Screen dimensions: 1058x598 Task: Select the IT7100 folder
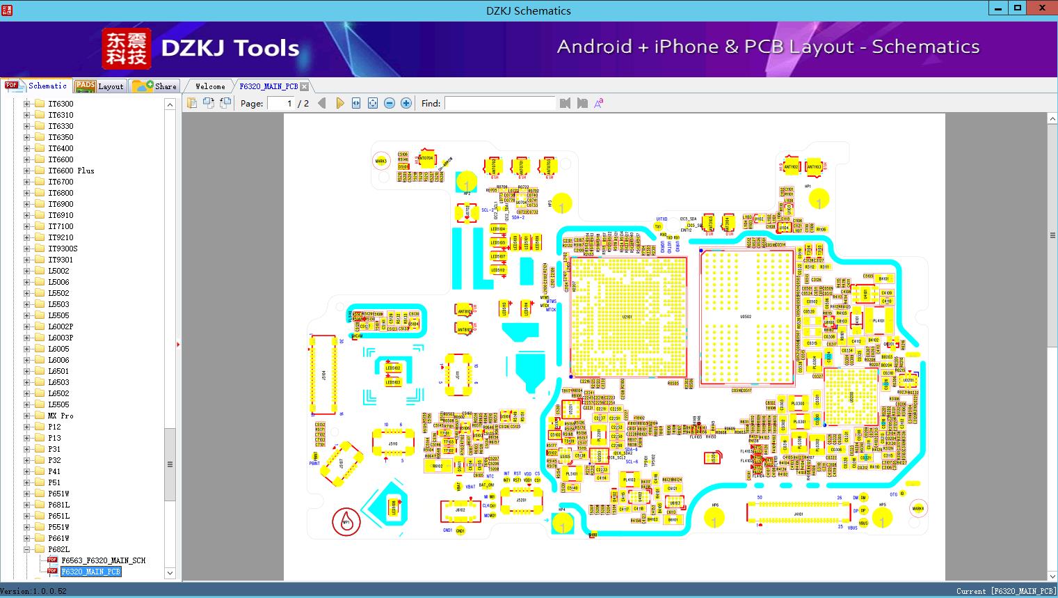click(61, 226)
